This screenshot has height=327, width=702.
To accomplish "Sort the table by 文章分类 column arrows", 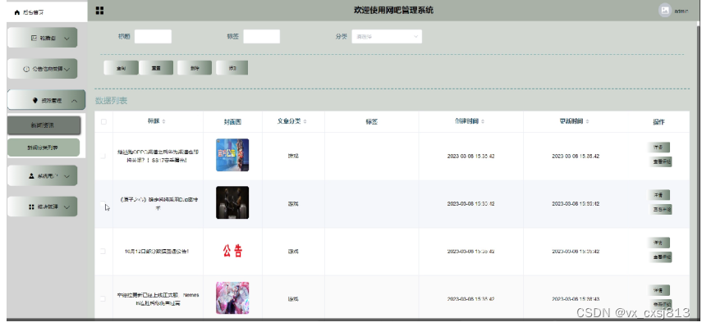I will pyautogui.click(x=305, y=121).
